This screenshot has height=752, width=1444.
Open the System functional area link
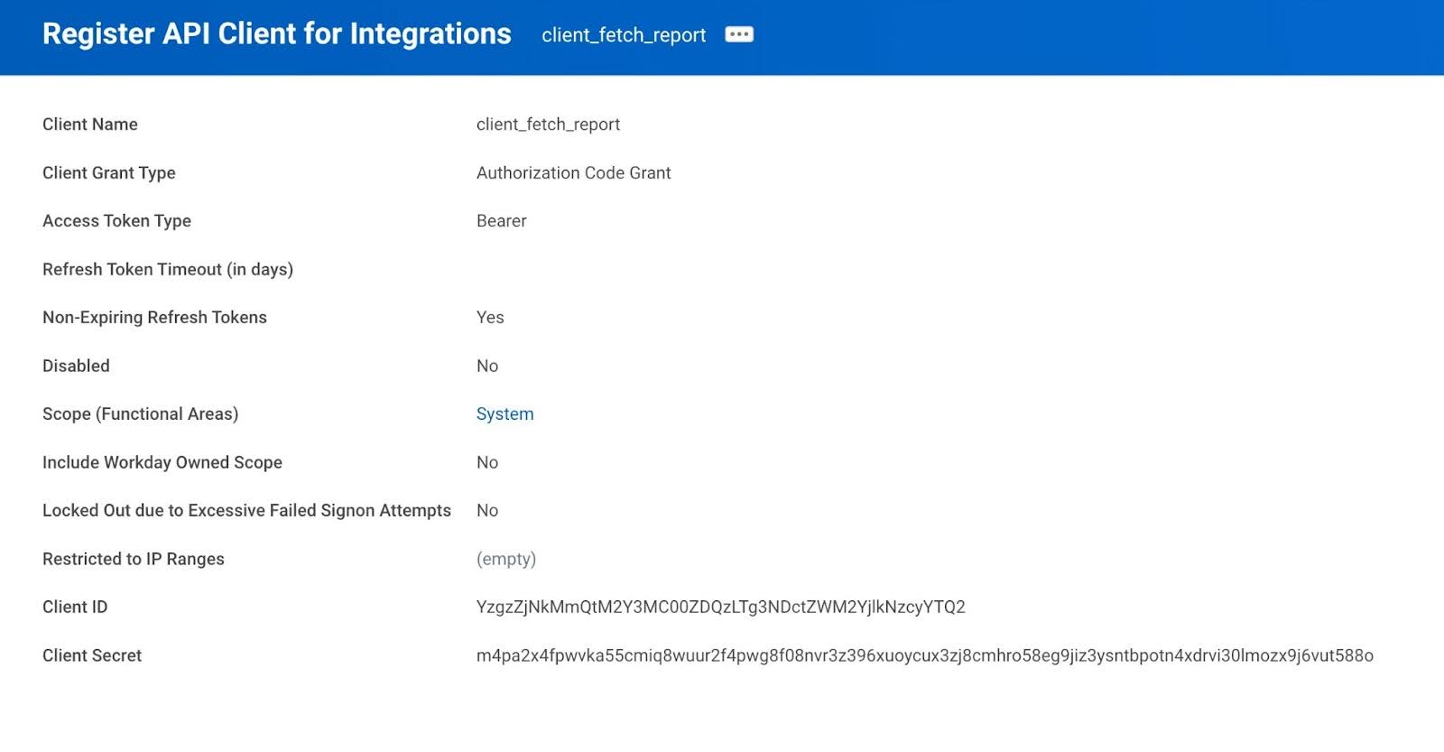tap(504, 414)
